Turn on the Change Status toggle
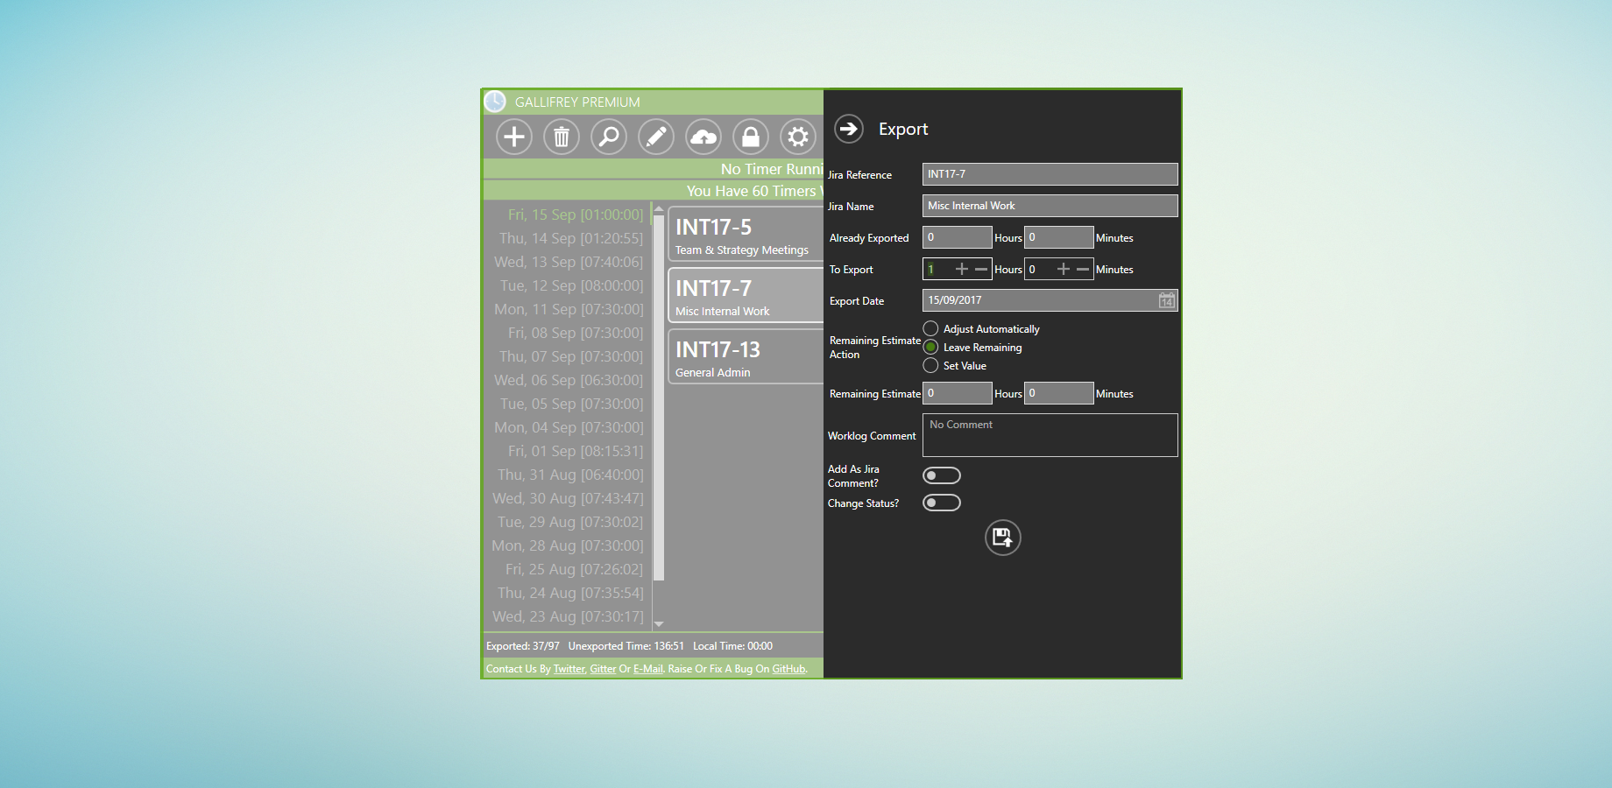 pos(942,503)
